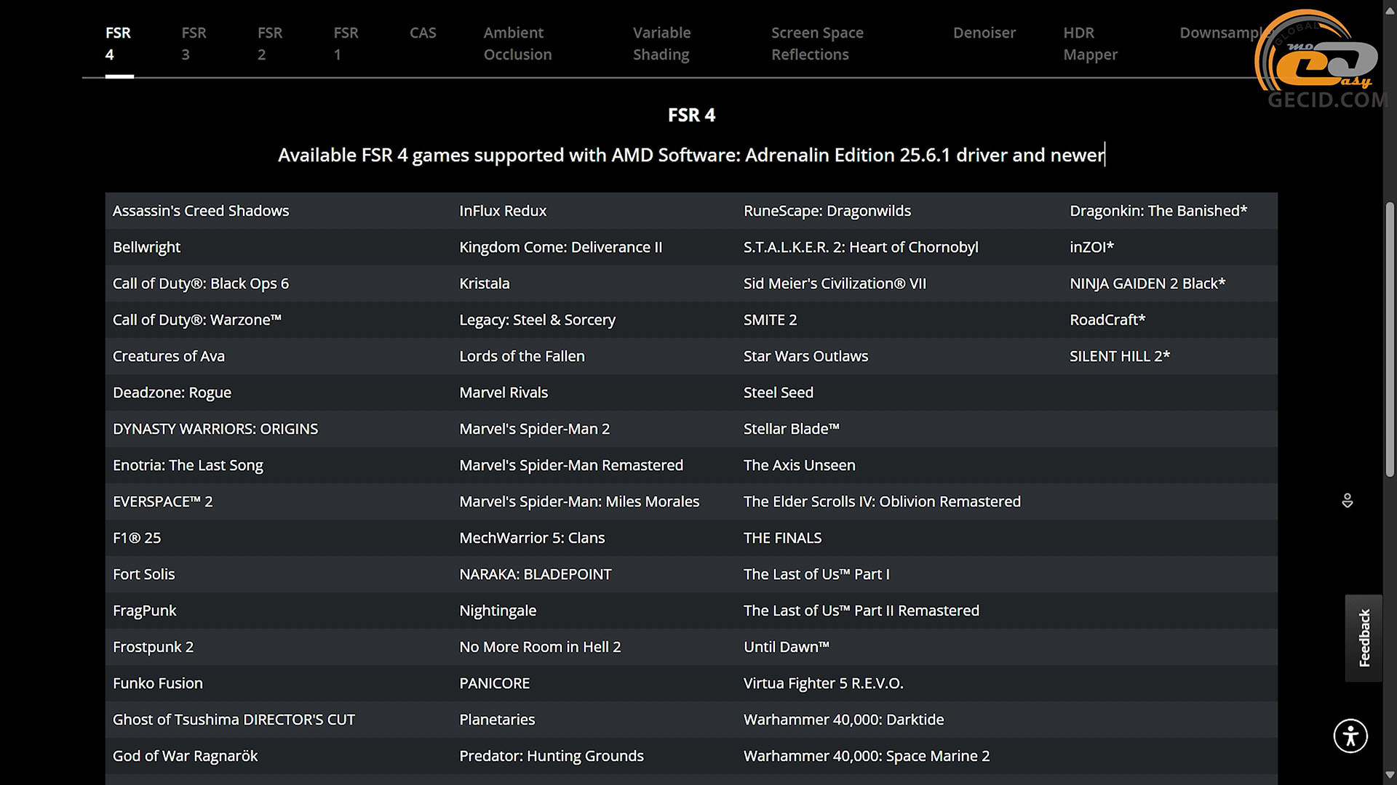Click the NARAKA: BLADEPOINT entry
Image resolution: width=1397 pixels, height=785 pixels.
pyautogui.click(x=536, y=574)
